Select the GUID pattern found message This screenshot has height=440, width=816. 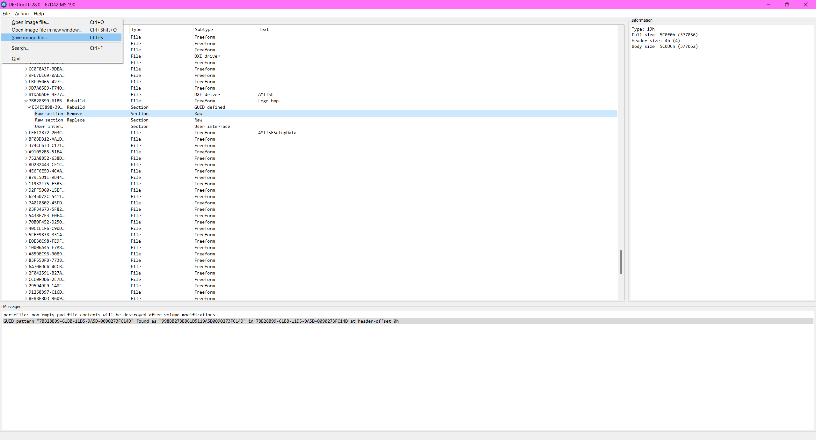click(x=201, y=321)
